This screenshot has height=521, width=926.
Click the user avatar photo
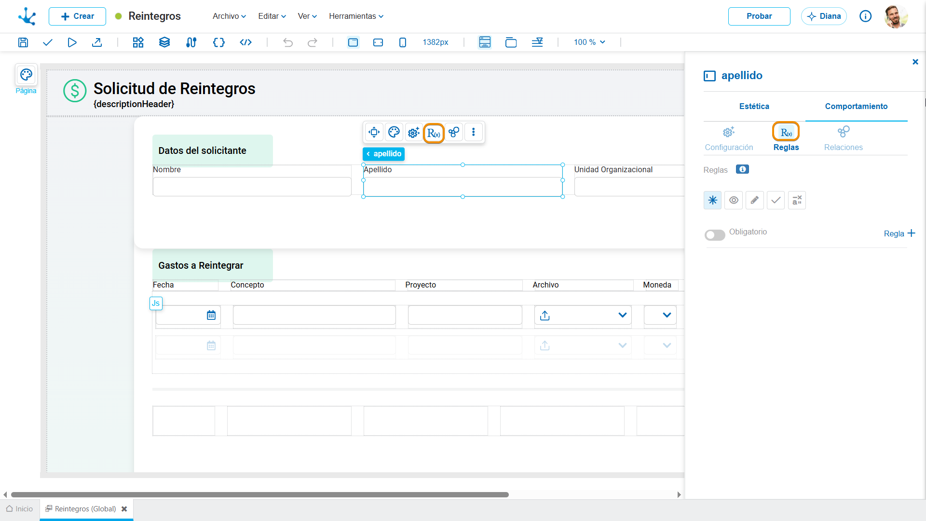coord(896,16)
